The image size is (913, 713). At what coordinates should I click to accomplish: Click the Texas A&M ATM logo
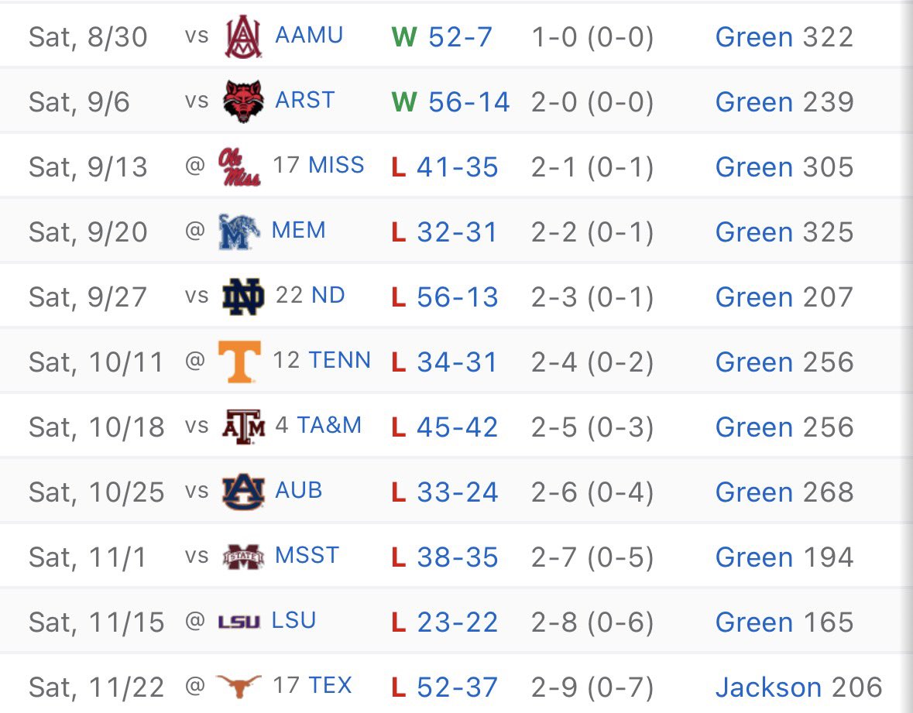click(x=243, y=427)
